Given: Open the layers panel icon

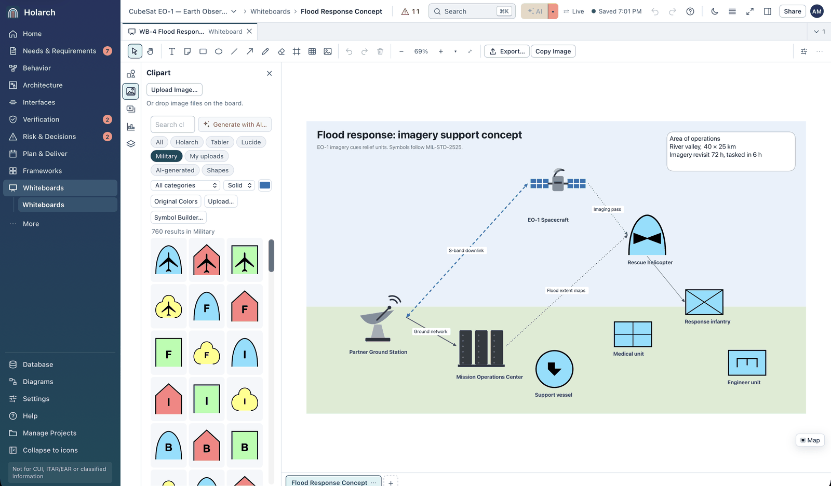Looking at the screenshot, I should tap(131, 144).
